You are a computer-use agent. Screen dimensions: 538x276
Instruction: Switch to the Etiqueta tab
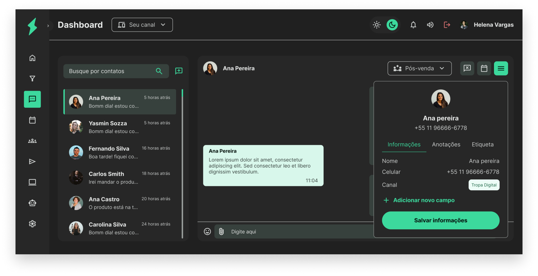pos(483,144)
